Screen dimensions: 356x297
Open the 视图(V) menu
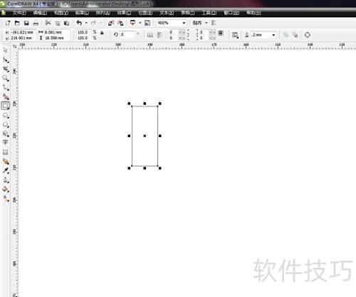(61, 13)
